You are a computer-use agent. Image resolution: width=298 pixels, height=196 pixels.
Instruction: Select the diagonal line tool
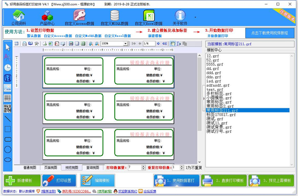(7, 119)
